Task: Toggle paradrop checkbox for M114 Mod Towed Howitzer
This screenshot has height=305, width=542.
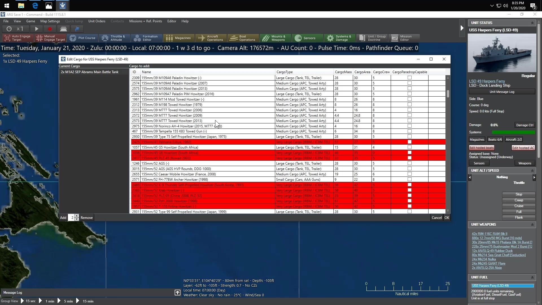Action: point(410,99)
